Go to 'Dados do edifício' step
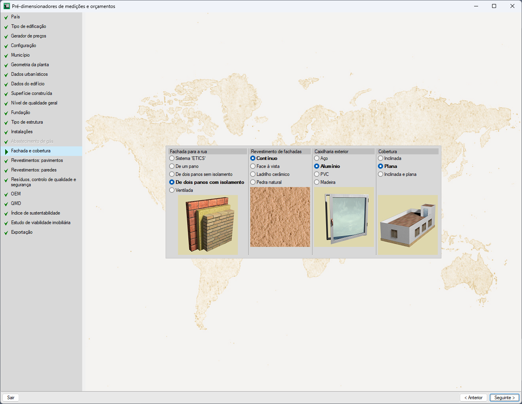 (28, 84)
